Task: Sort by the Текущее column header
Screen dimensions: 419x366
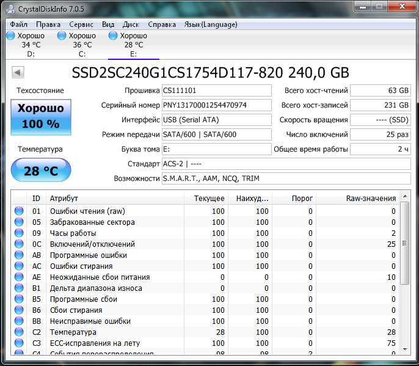Action: coord(206,199)
